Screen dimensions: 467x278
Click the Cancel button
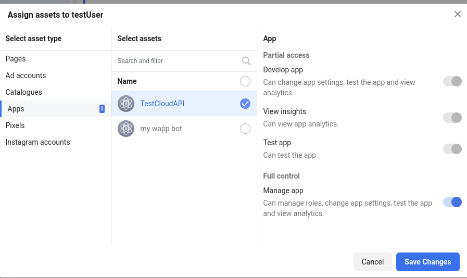tap(373, 262)
